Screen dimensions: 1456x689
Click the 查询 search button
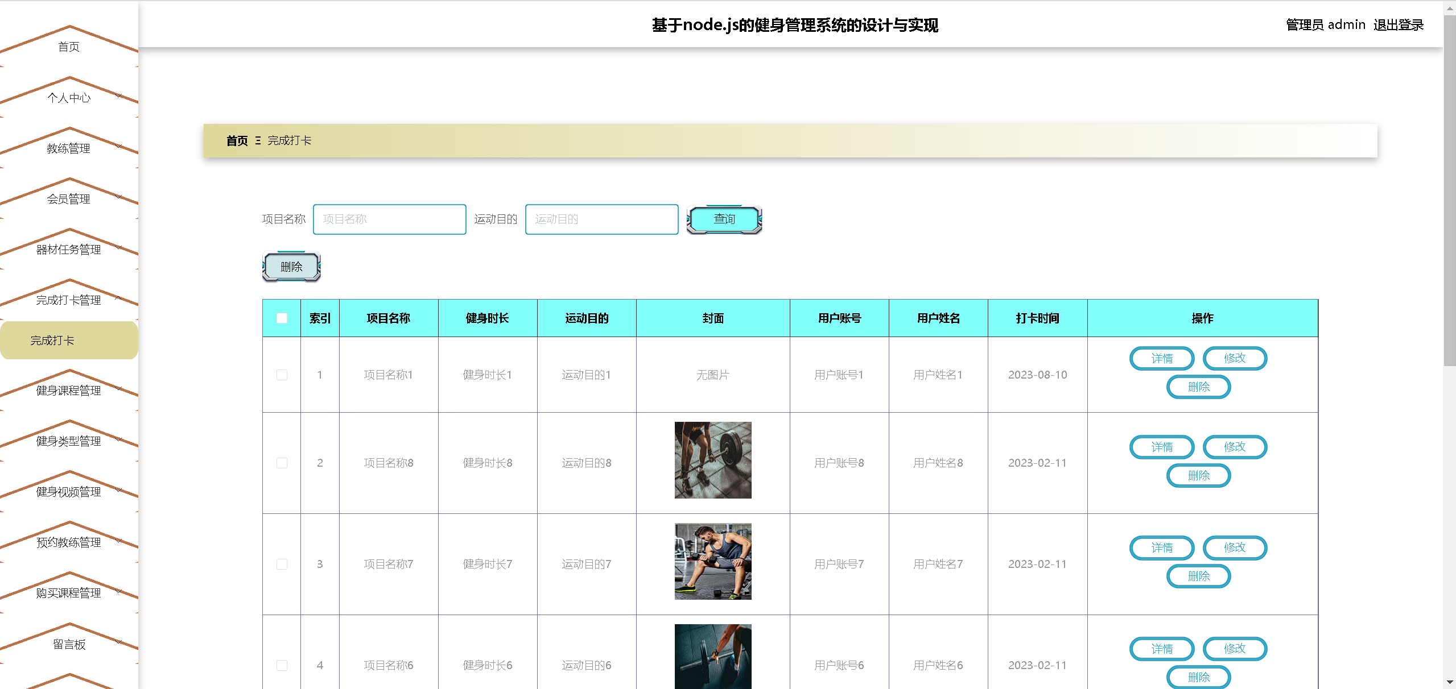coord(724,219)
